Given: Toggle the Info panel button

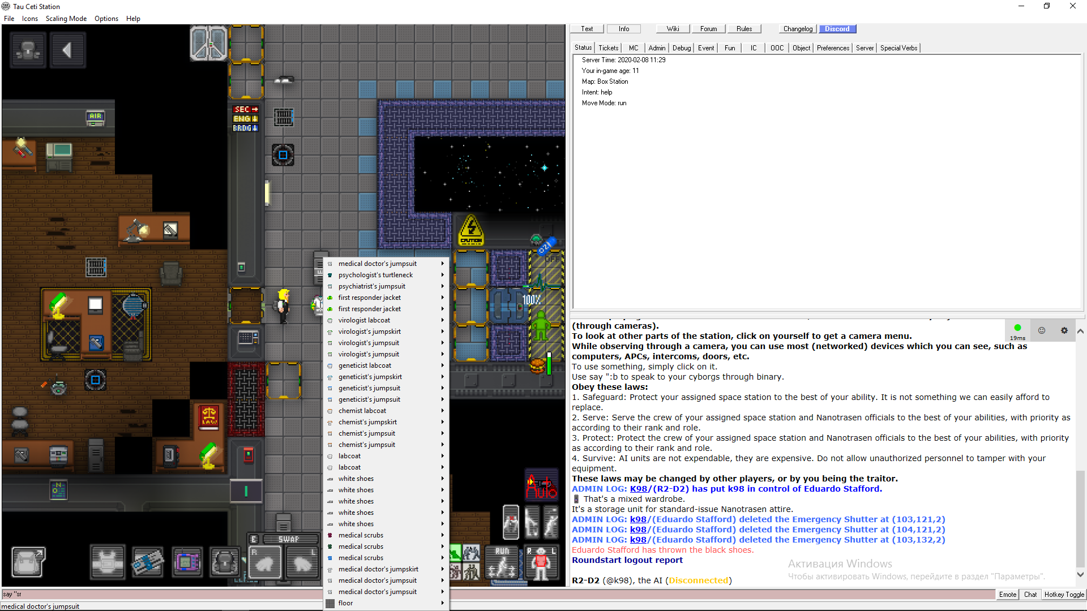Looking at the screenshot, I should tap(624, 29).
